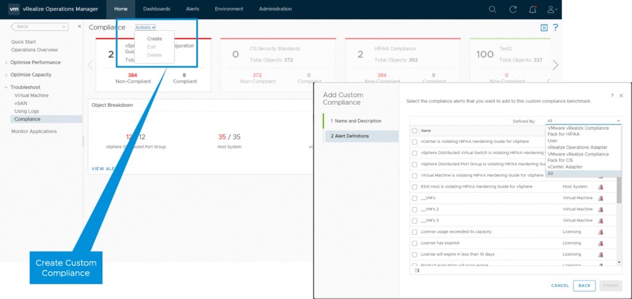Check the 'License has expired' checkbox

[415, 243]
